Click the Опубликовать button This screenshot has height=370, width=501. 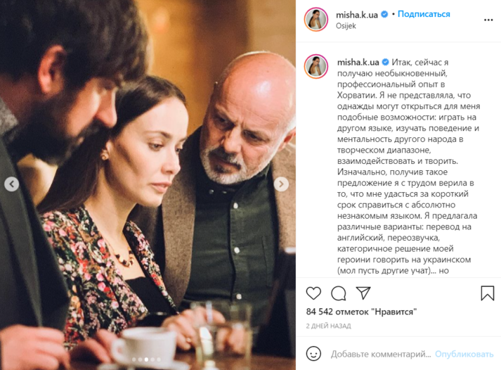coord(464,354)
